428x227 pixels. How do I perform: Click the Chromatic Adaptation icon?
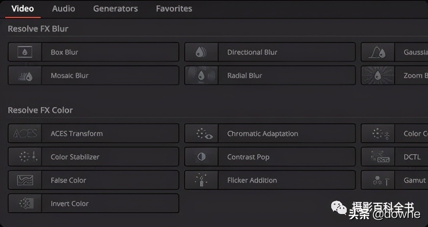tap(201, 134)
